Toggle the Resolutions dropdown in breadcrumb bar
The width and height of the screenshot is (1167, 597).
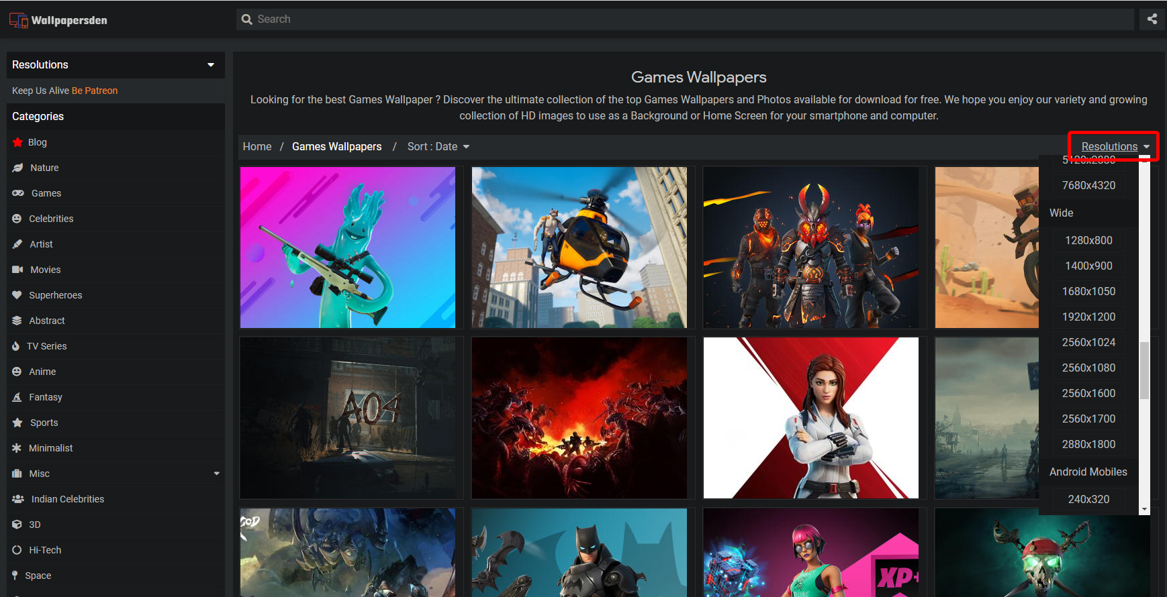[x=1115, y=147]
